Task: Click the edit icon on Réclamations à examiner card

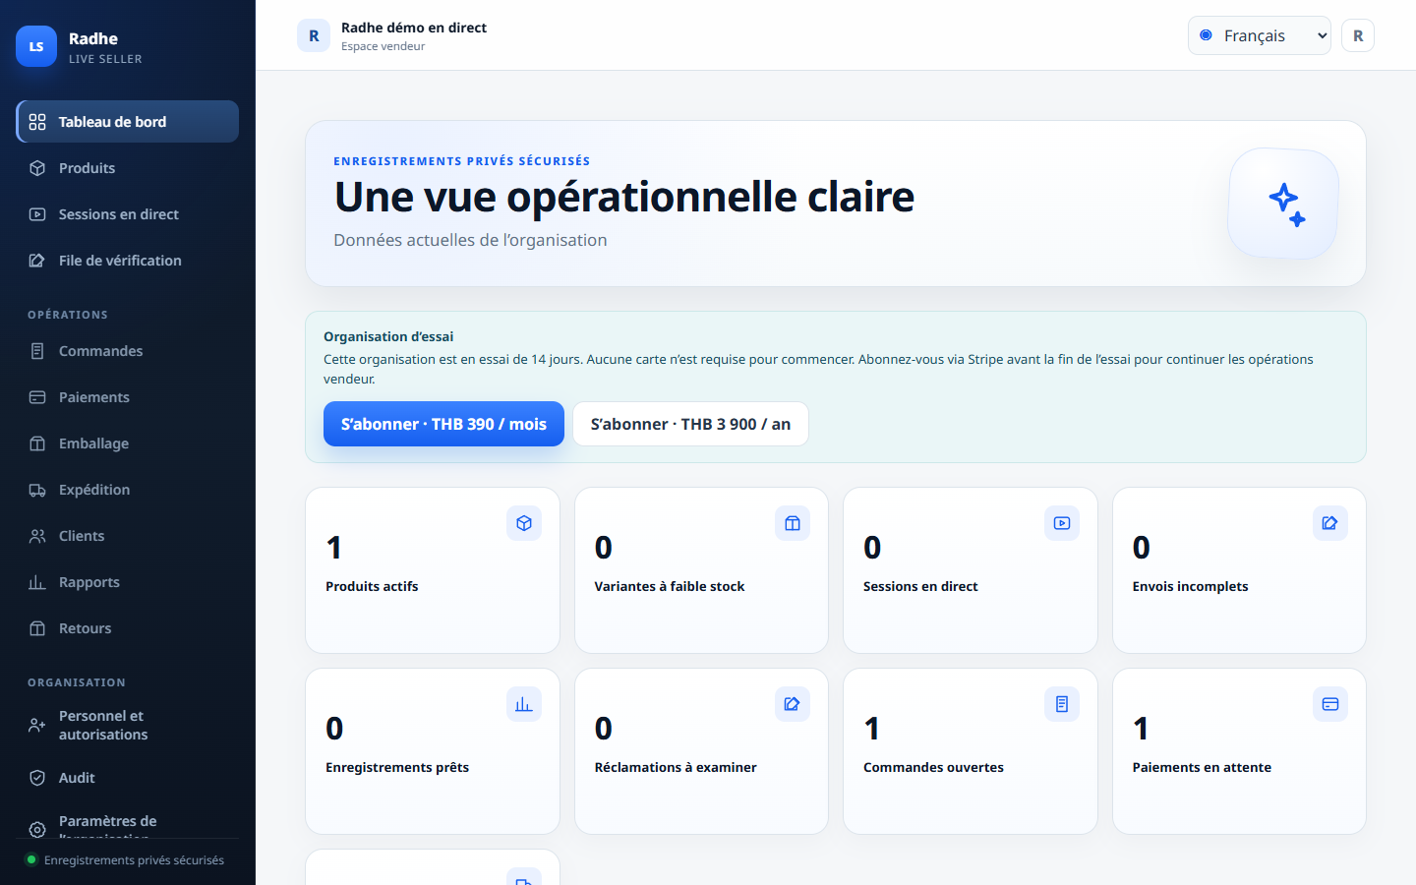Action: click(x=793, y=704)
